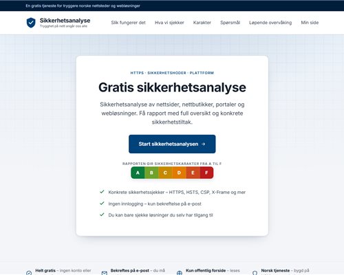
Task: Click the description paragraph 'Sikkerhetsanalyse av nettsider'
Action: tap(172, 113)
